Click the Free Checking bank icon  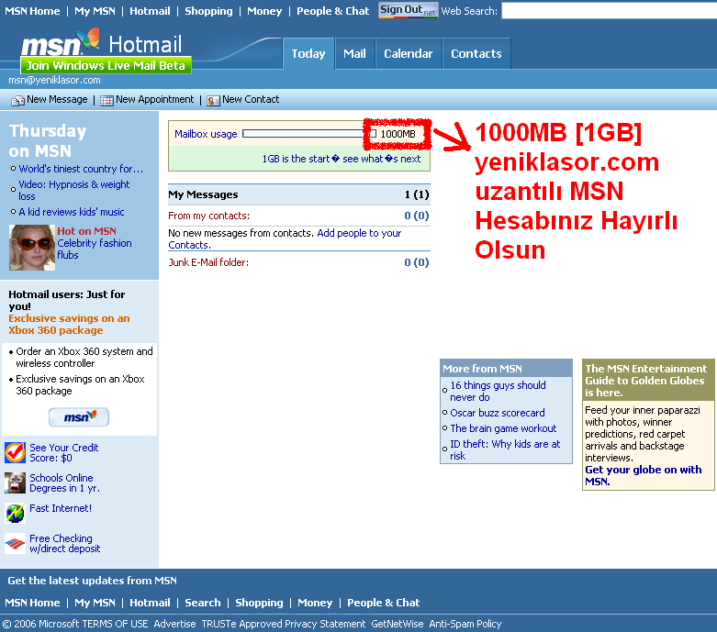tap(15, 544)
